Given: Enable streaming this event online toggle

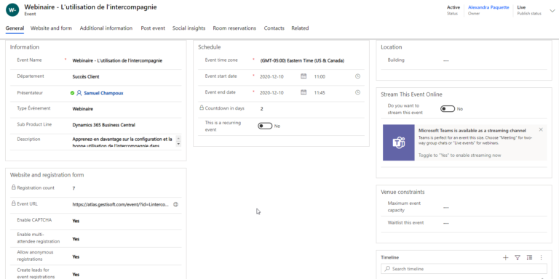Looking at the screenshot, I should point(448,109).
